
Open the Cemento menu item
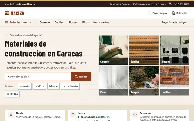point(45,22)
